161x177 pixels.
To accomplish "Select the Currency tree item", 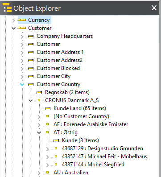I will [39, 20].
